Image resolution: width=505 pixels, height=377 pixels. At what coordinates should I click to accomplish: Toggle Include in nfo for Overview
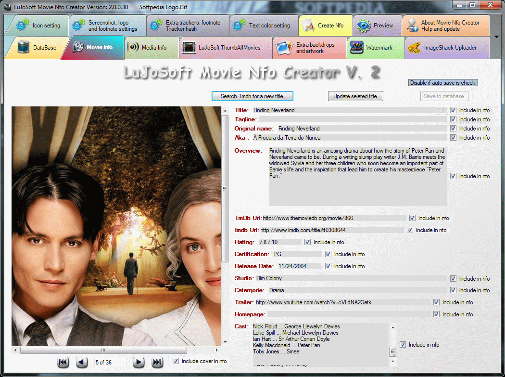pos(453,176)
